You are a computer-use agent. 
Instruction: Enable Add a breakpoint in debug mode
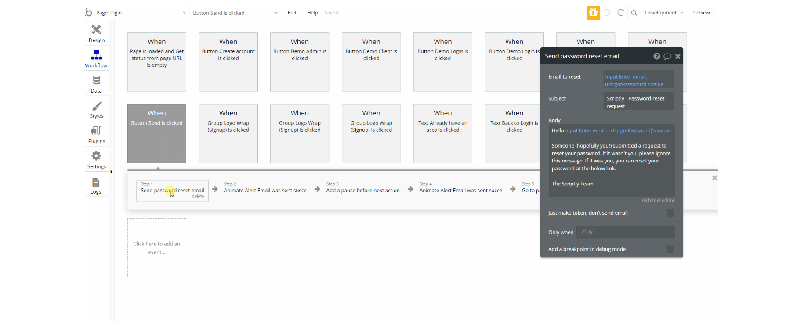click(x=670, y=249)
